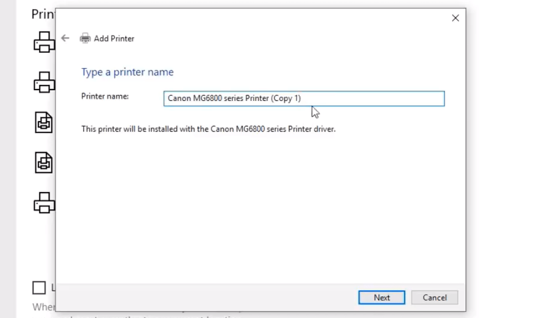The height and width of the screenshot is (318, 540).
Task: Click the 'Printer name:' label
Action: [x=105, y=97]
